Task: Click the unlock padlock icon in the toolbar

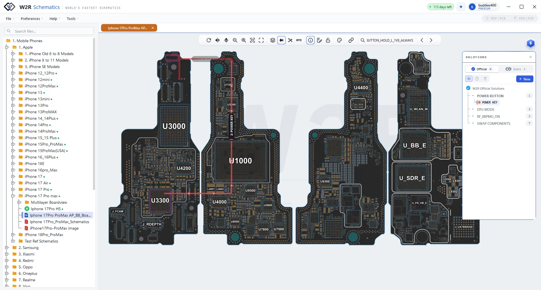Action: coord(328,40)
